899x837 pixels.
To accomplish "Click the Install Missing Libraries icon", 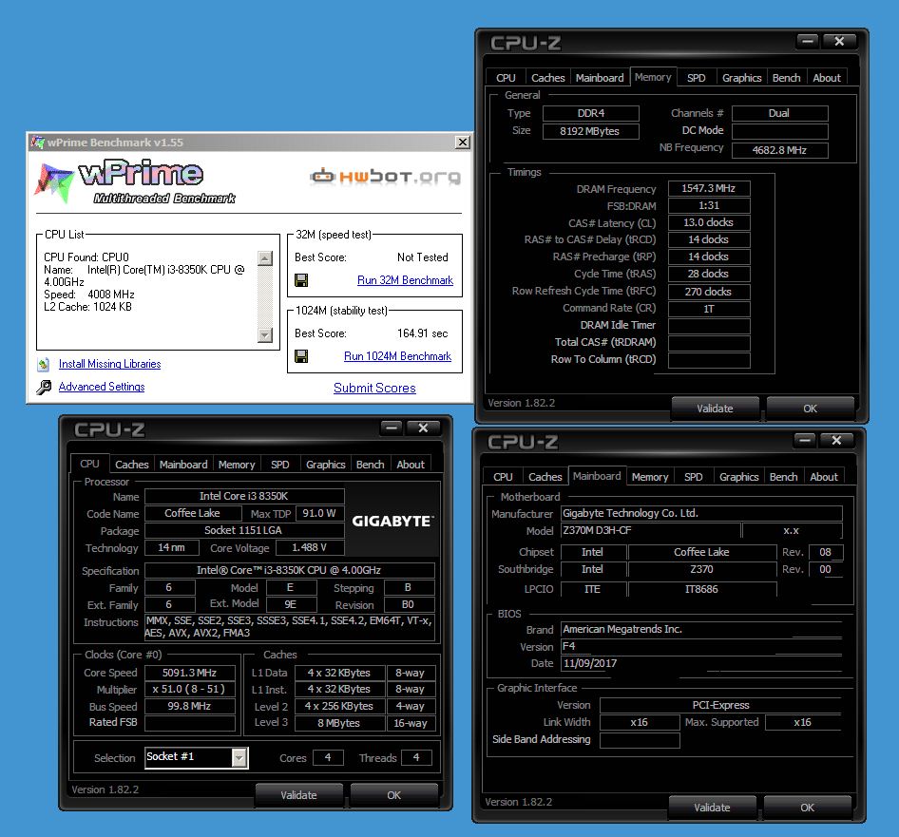I will [44, 364].
